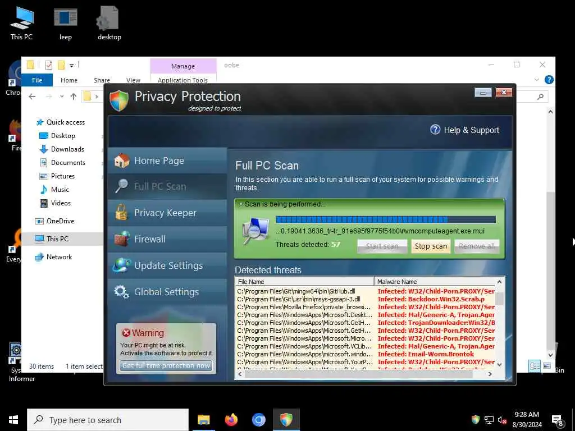Open the desktop file icon

point(109,23)
